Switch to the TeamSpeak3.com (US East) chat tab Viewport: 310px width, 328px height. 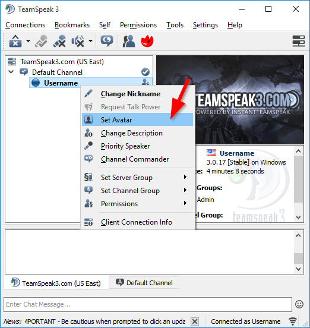coord(56,283)
